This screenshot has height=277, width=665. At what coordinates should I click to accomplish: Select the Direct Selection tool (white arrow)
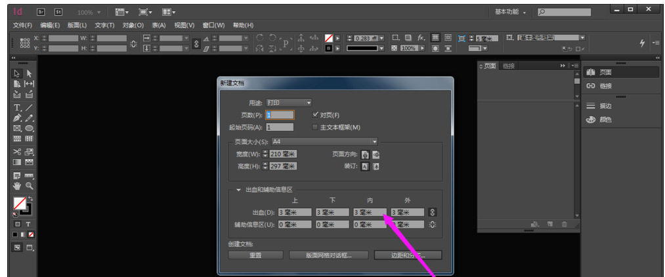[30, 73]
